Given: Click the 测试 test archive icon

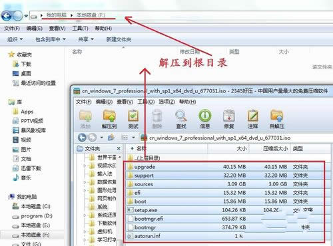Looking at the screenshot, I should click(133, 119).
